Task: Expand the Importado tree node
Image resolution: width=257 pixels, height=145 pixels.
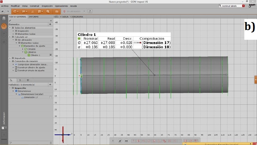Action: (10, 58)
